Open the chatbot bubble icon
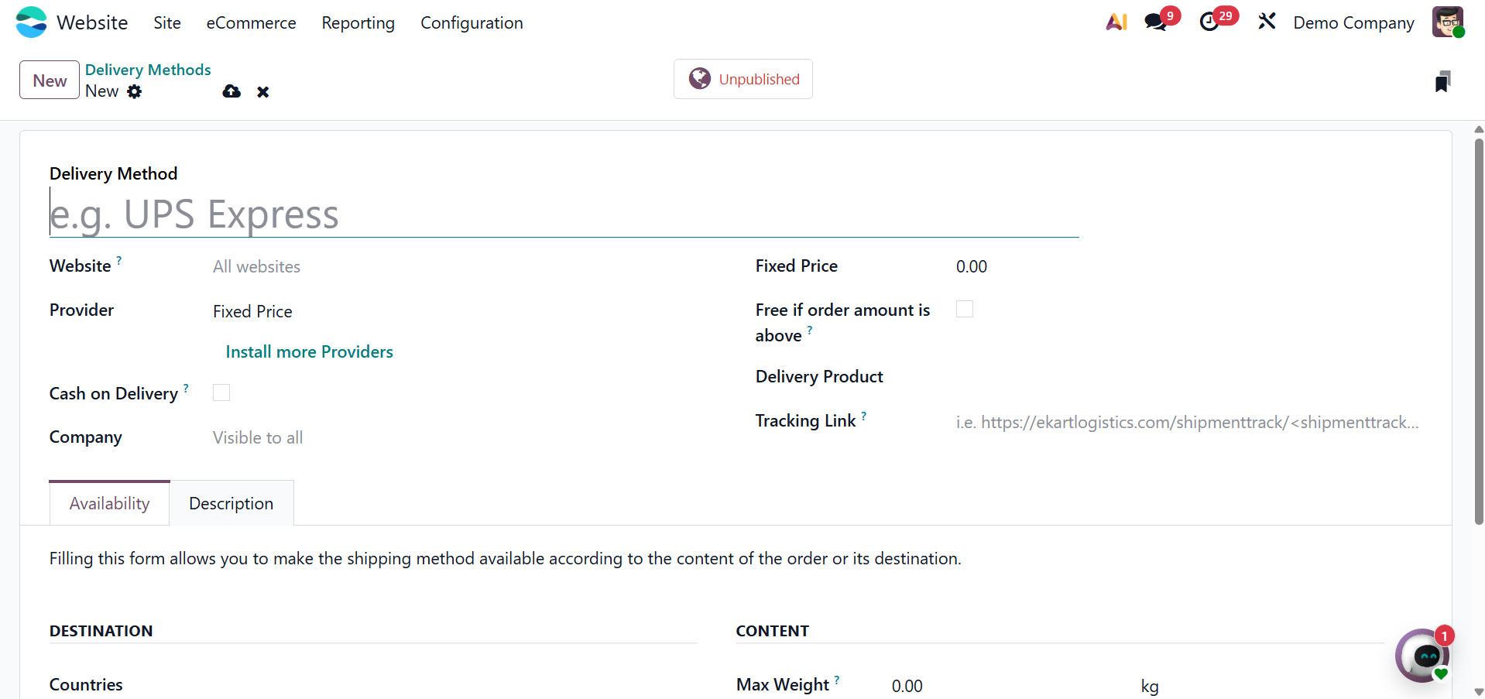This screenshot has height=699, width=1485. (1423, 656)
